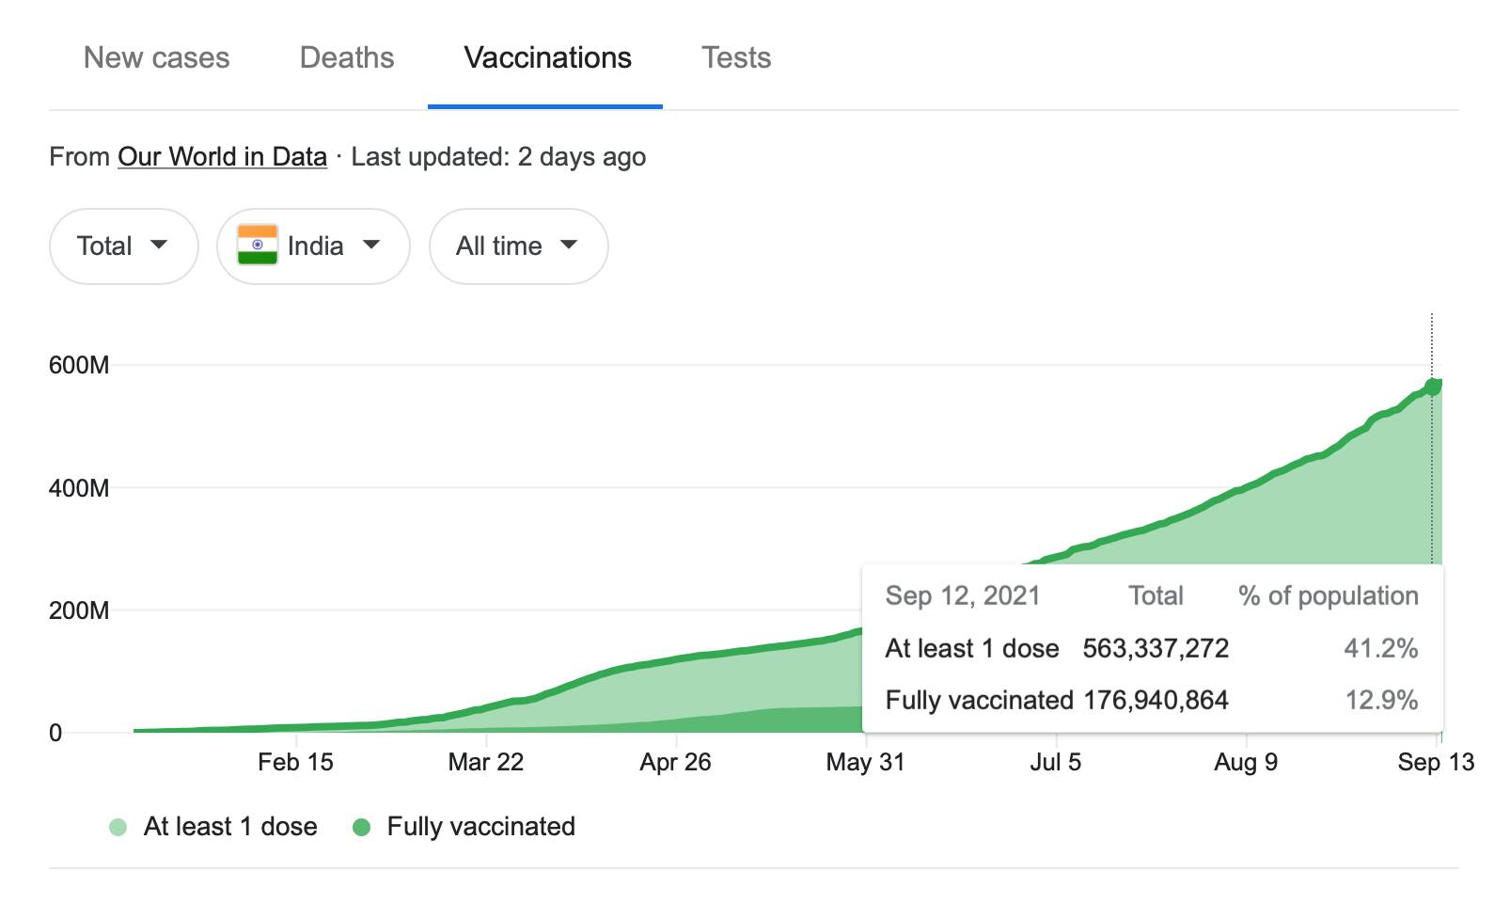The height and width of the screenshot is (903, 1494).
Task: Click the 12.9% value in the tooltip
Action: 1380,700
